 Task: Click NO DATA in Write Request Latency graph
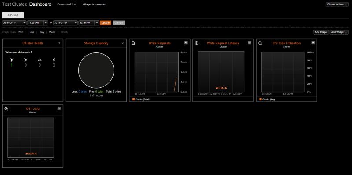click(221, 88)
